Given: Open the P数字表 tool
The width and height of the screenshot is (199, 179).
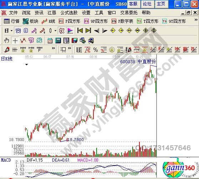Looking at the screenshot, I should [x=122, y=21].
